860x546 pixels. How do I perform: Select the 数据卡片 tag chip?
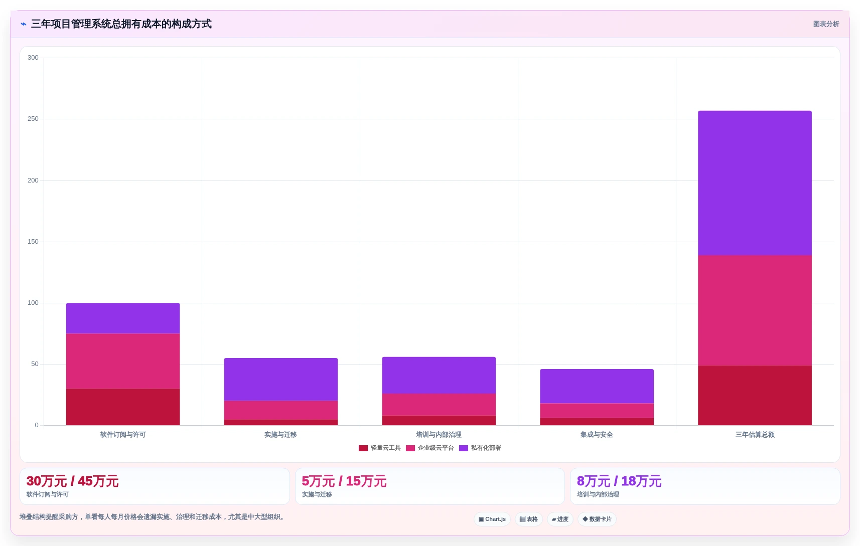(597, 519)
